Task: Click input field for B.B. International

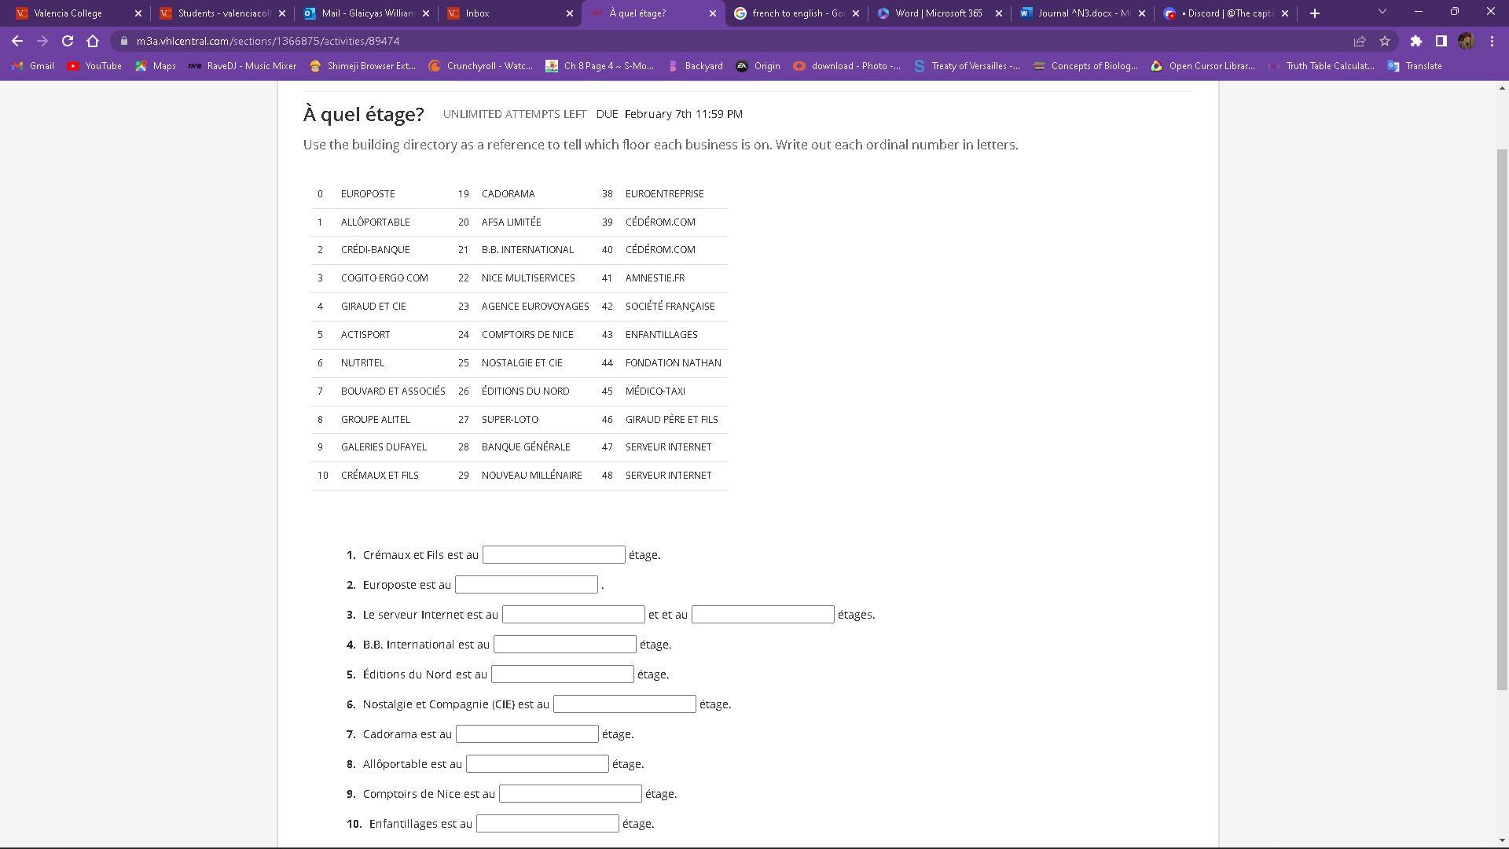Action: [x=565, y=644]
